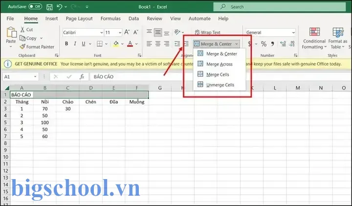
Task: Click the Undo arrow icon
Action: 60,7
